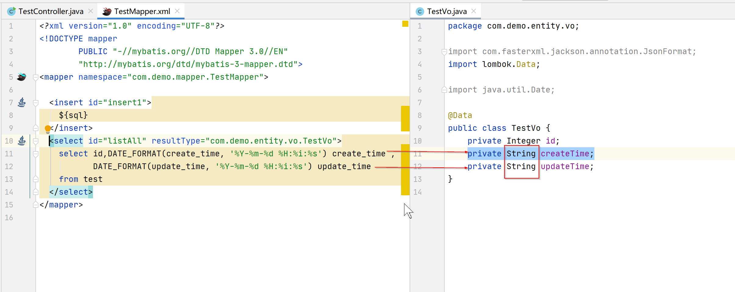Click the package com.demo.entity.vo line
This screenshot has width=735, height=292.
click(513, 26)
